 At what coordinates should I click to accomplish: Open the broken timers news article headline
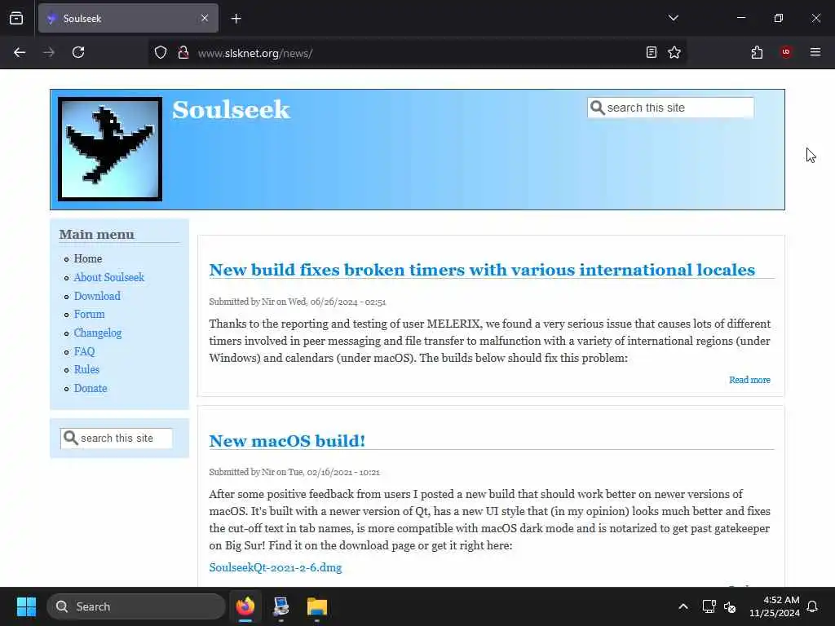[482, 270]
